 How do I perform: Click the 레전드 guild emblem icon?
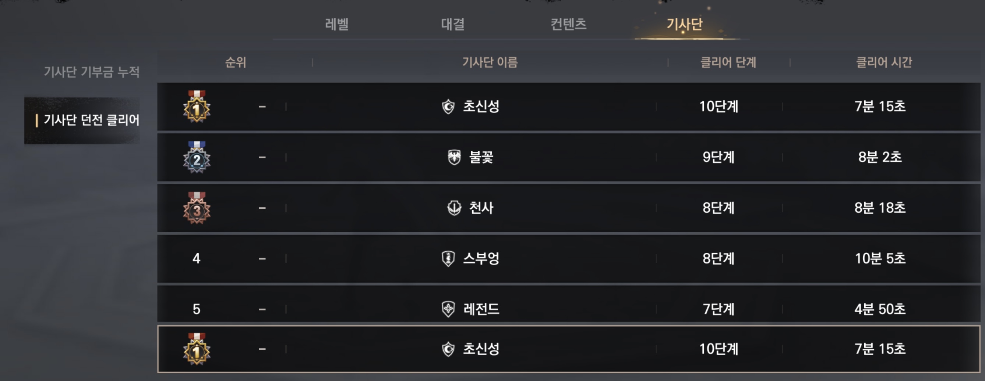(x=448, y=309)
